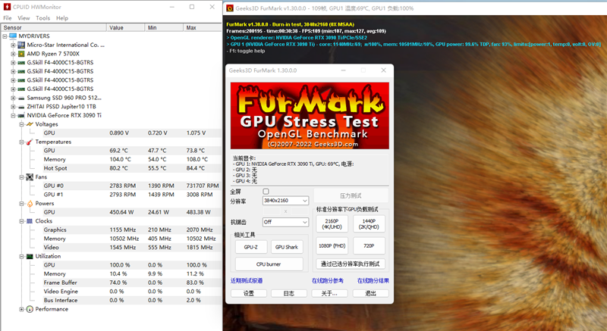Open the File menu in HWMonitor
The image size is (607, 331).
point(8,17)
